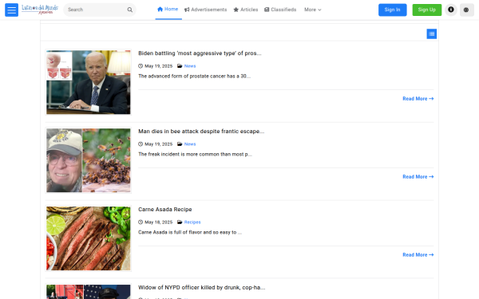Click 'The freak incident is more common' excerpt
The width and height of the screenshot is (479, 299).
click(196, 154)
